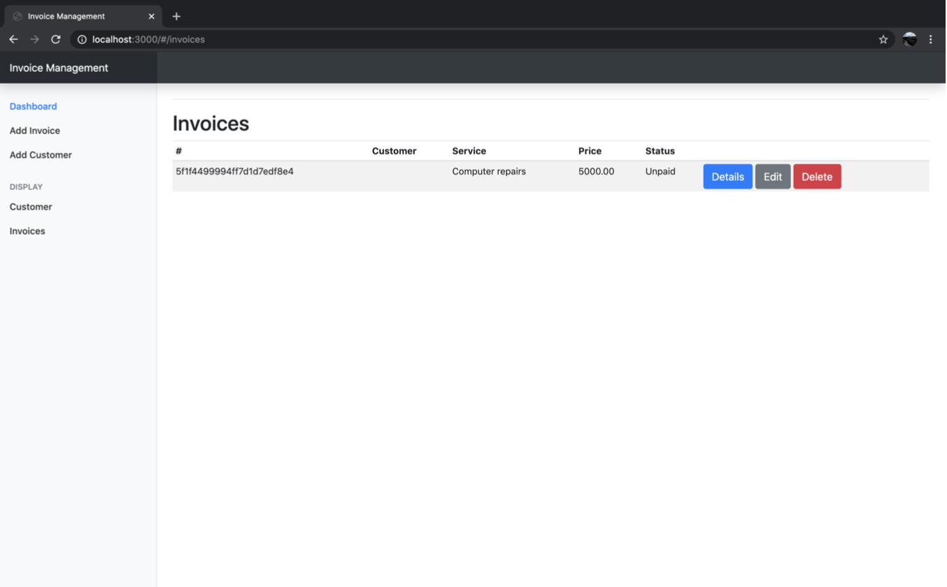The image size is (947, 587).
Task: Click the browser profile avatar icon
Action: tap(909, 39)
